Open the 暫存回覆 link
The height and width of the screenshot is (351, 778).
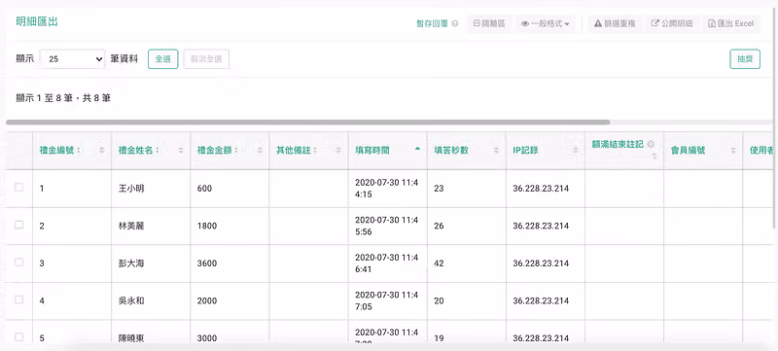tap(432, 23)
